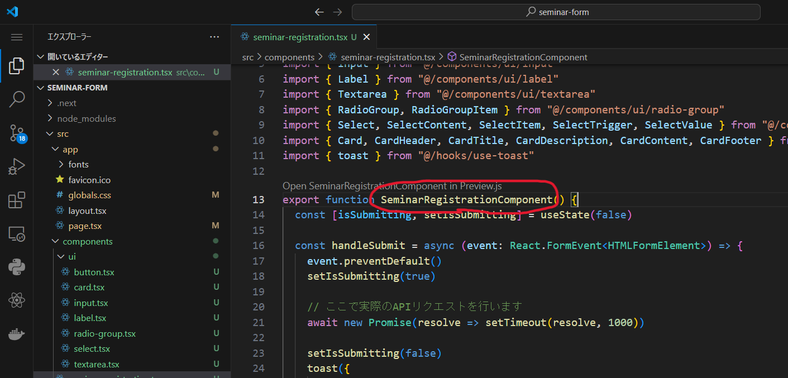Open radio-group.tsx in the ui folder
This screenshot has width=788, height=378.
coord(132,333)
